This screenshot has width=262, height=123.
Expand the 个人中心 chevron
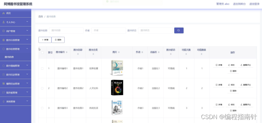pyautogui.click(x=27, y=22)
